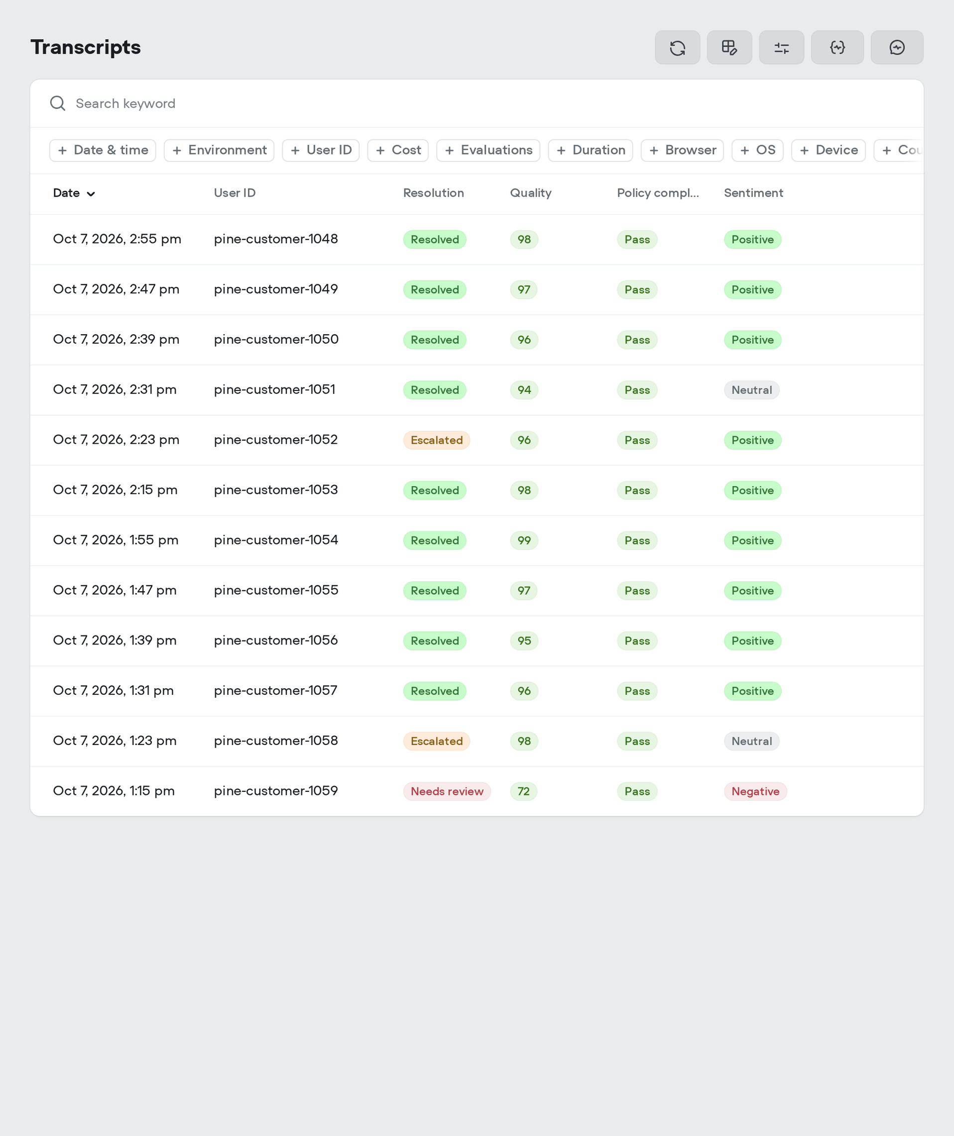Click the search magnifier icon
Viewport: 954px width, 1136px height.
click(58, 103)
